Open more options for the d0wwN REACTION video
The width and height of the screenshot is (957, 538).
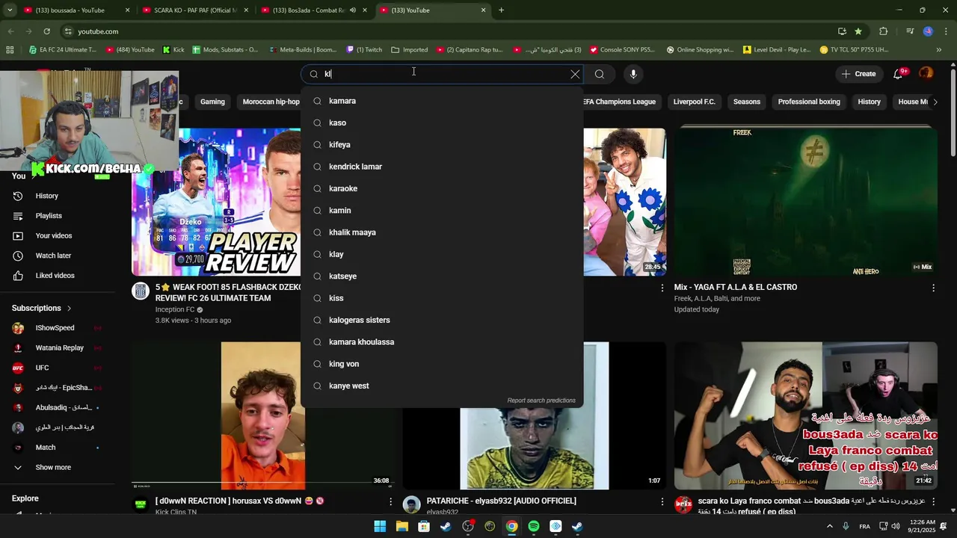(390, 501)
